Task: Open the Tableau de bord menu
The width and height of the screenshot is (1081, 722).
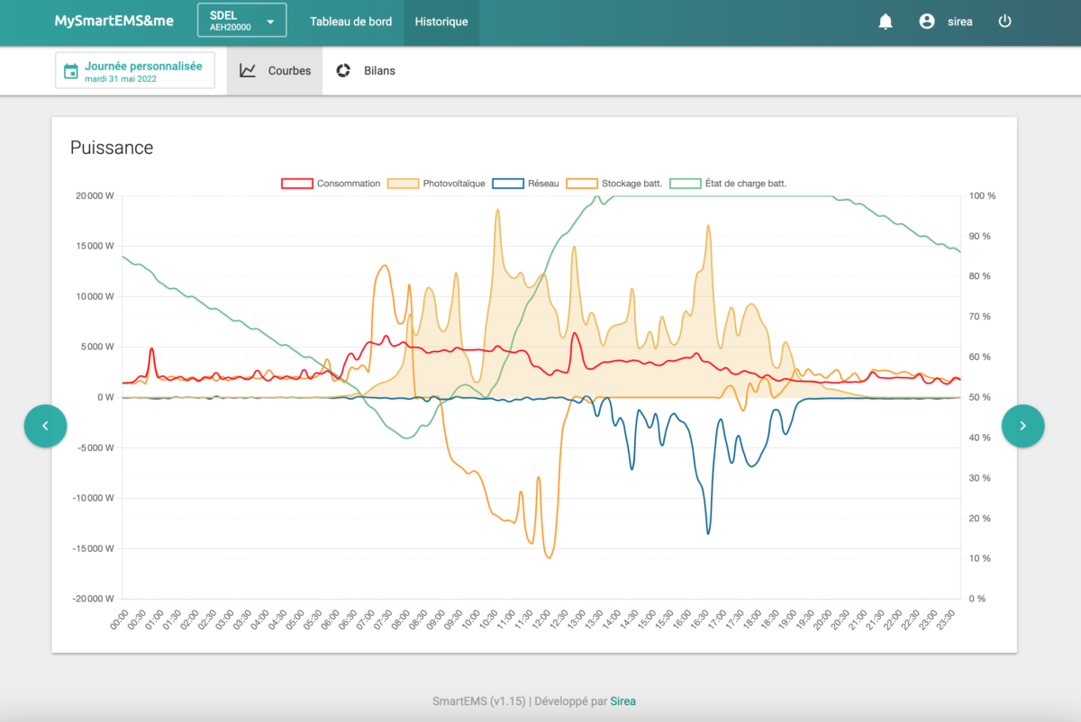Action: point(351,22)
